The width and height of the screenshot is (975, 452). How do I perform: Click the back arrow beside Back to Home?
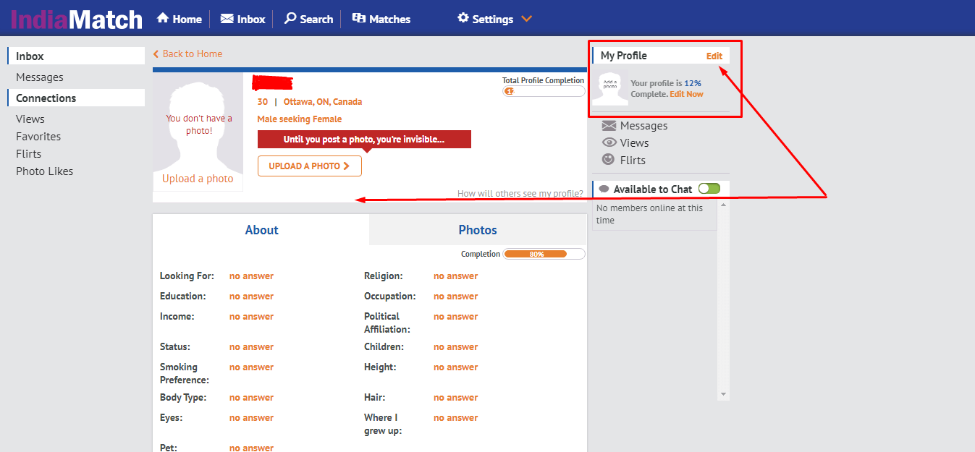pyautogui.click(x=156, y=54)
